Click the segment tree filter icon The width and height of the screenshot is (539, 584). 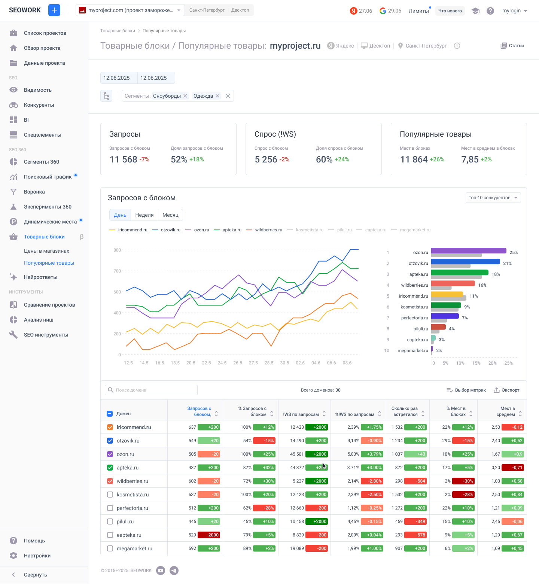[x=106, y=96]
